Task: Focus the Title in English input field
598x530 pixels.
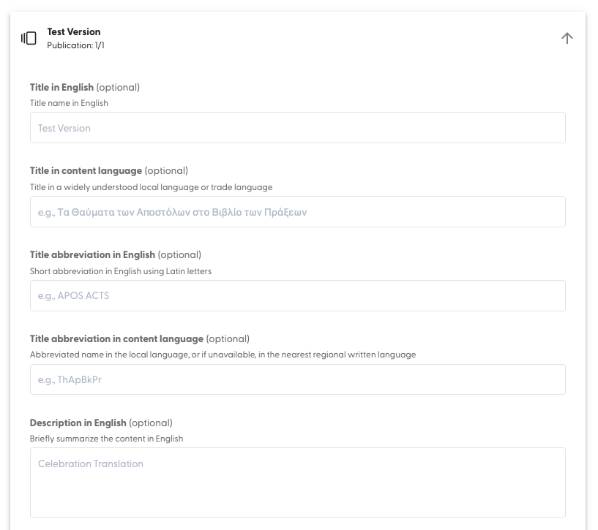Action: [297, 128]
